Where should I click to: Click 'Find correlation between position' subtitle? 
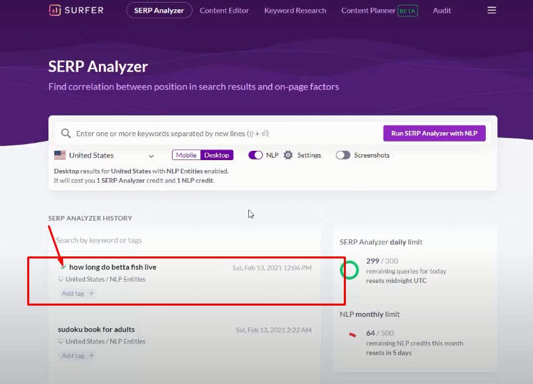(x=193, y=87)
